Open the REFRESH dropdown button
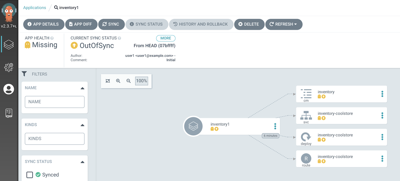The height and width of the screenshot is (181, 400). click(284, 24)
